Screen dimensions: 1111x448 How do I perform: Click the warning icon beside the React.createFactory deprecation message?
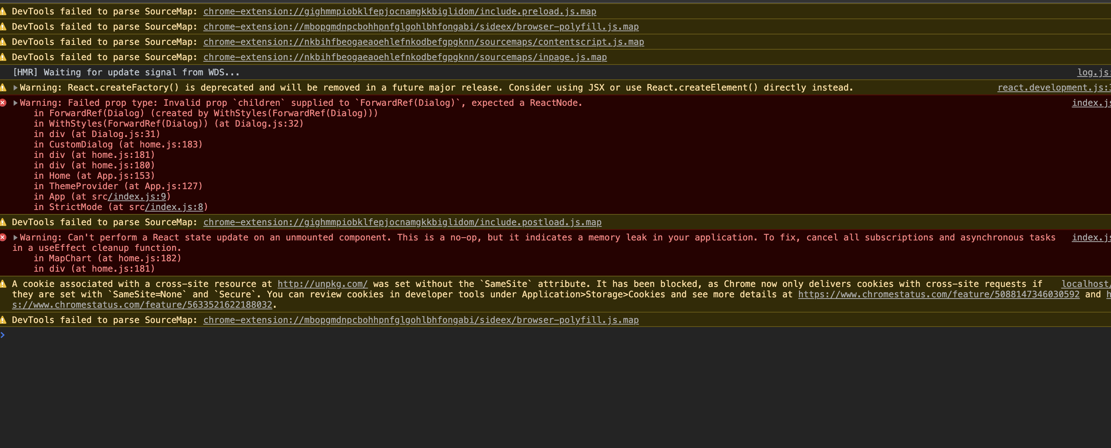(4, 87)
